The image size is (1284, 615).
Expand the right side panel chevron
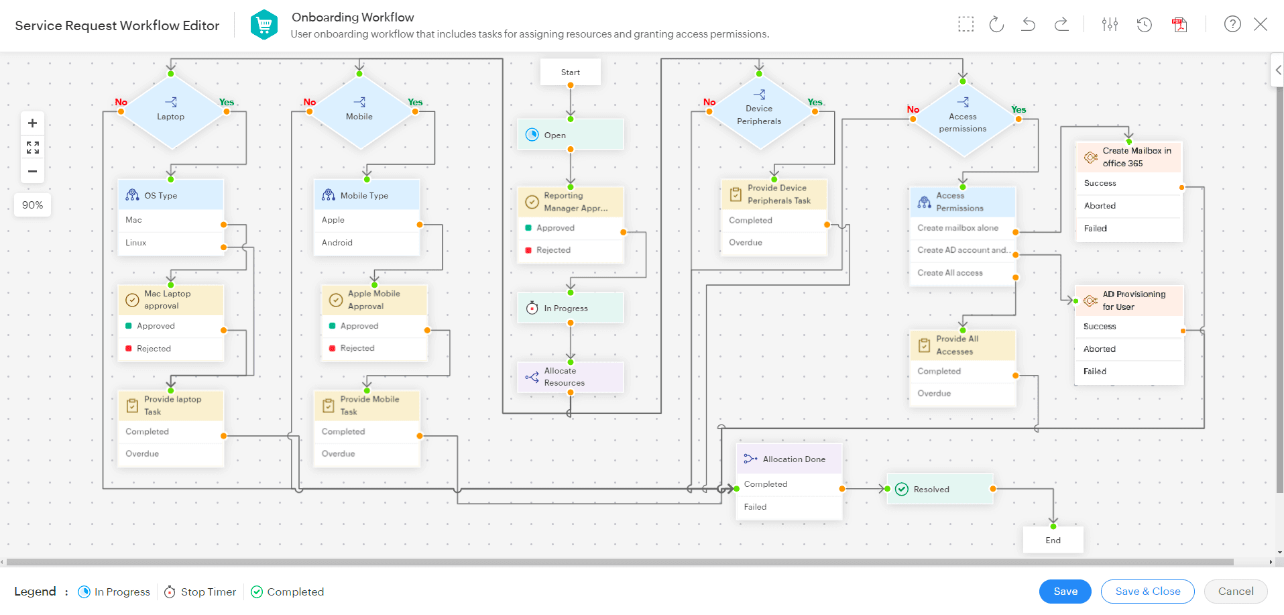click(1277, 69)
